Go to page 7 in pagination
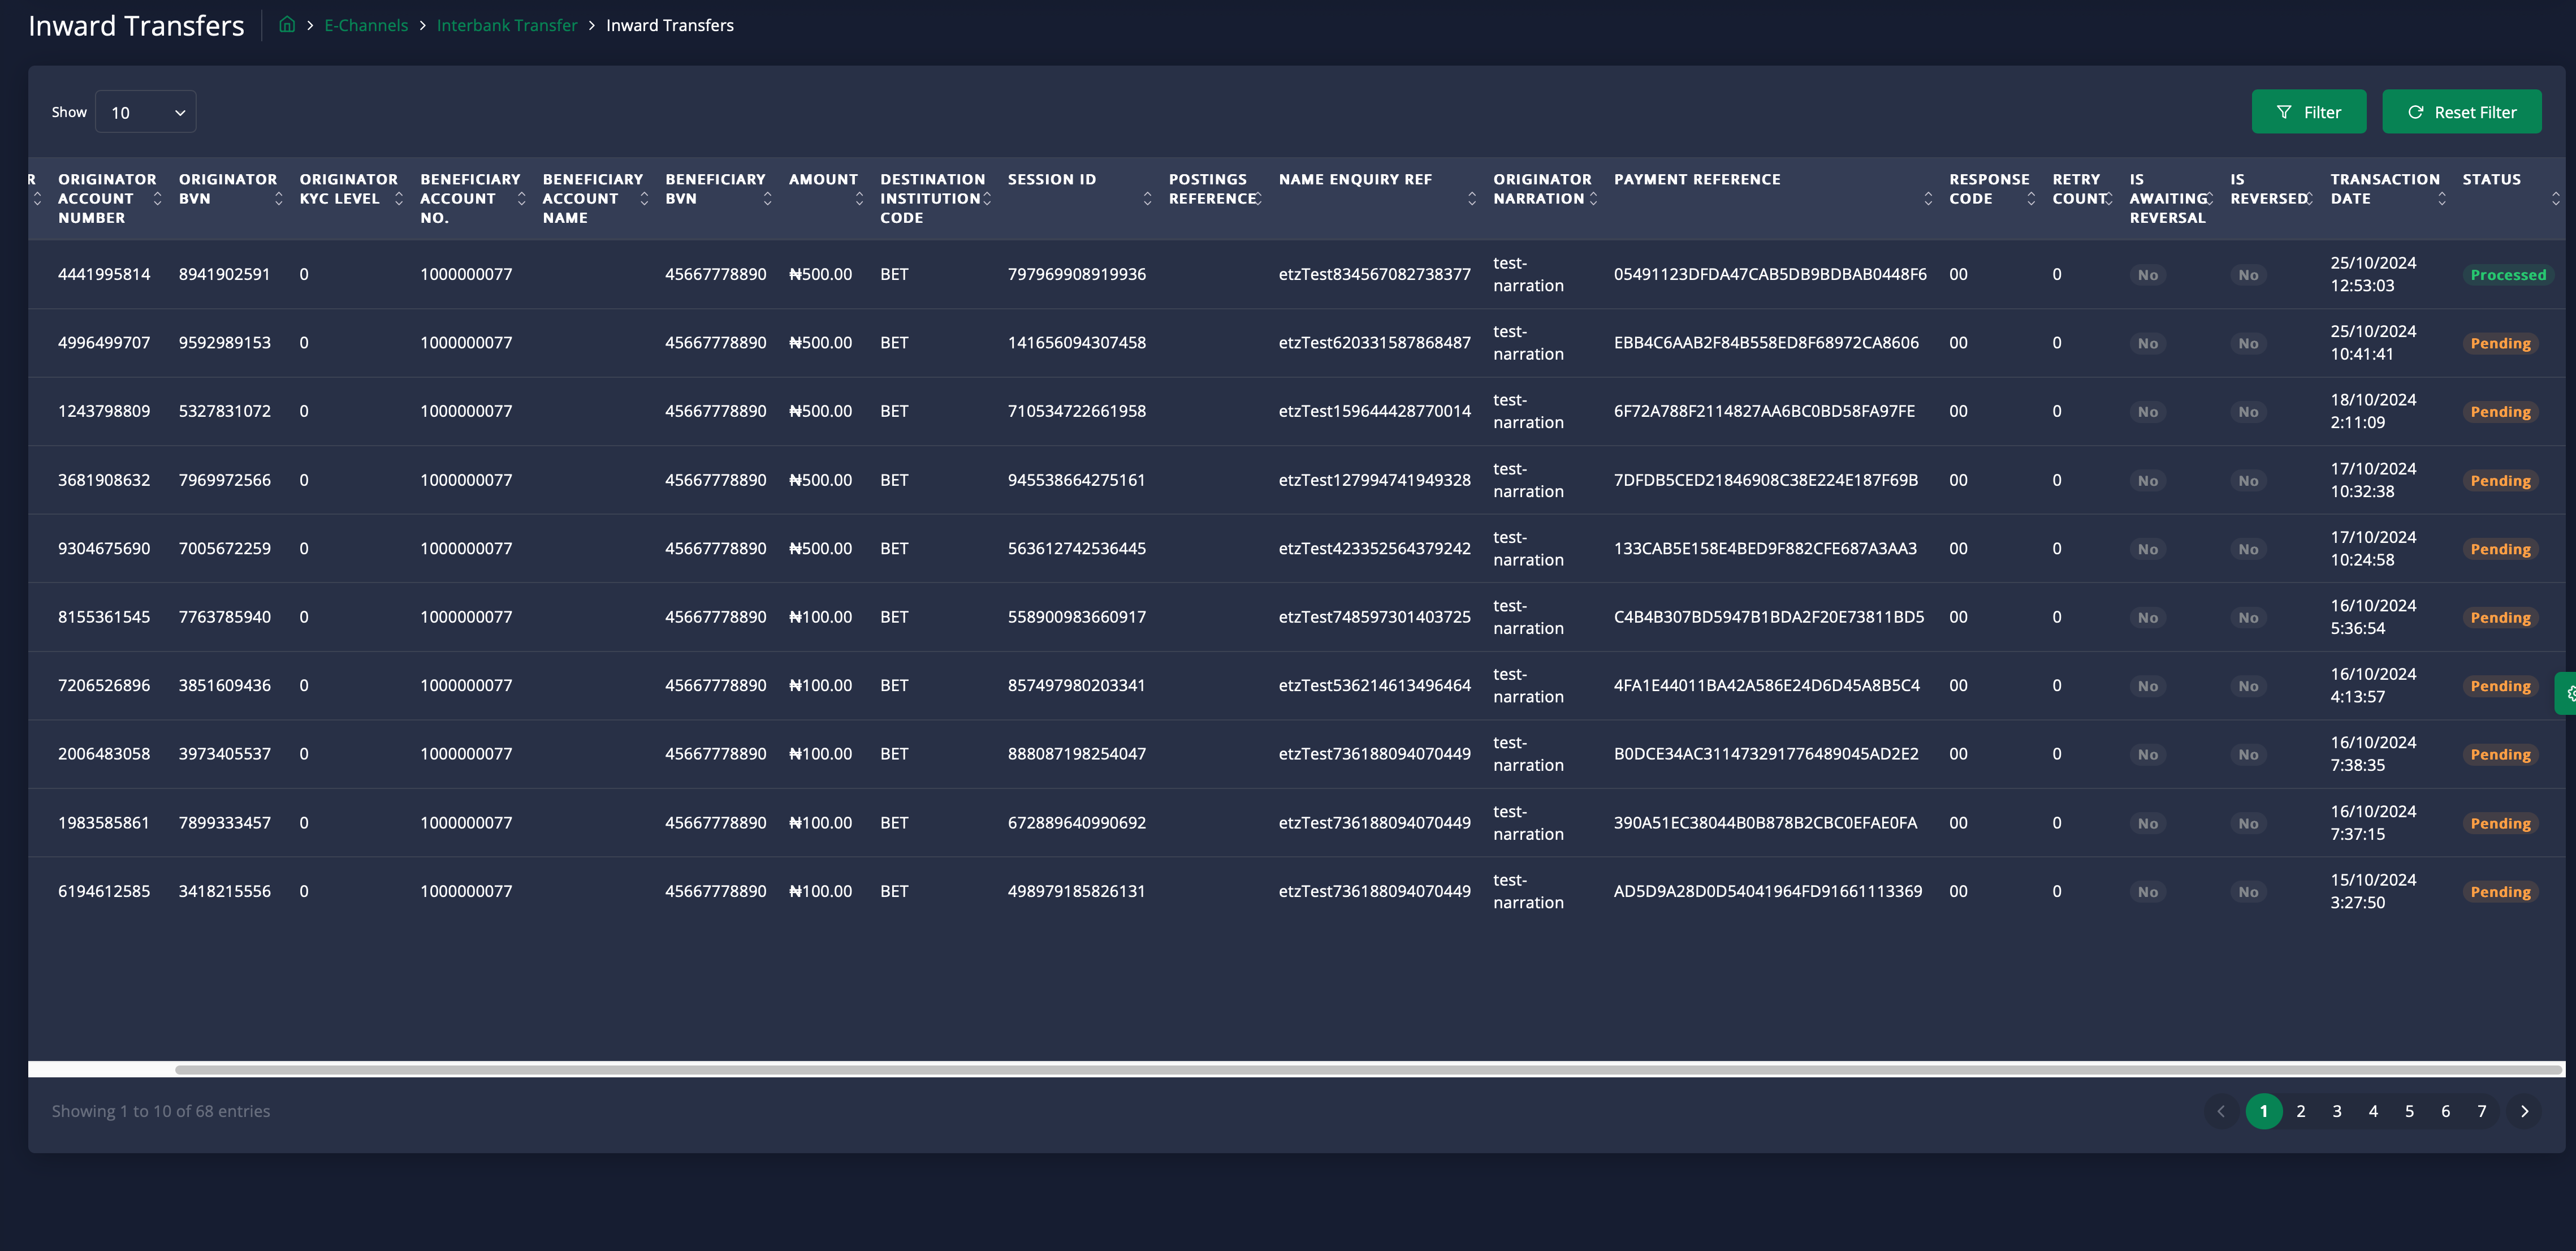Viewport: 2576px width, 1251px height. 2481,1111
